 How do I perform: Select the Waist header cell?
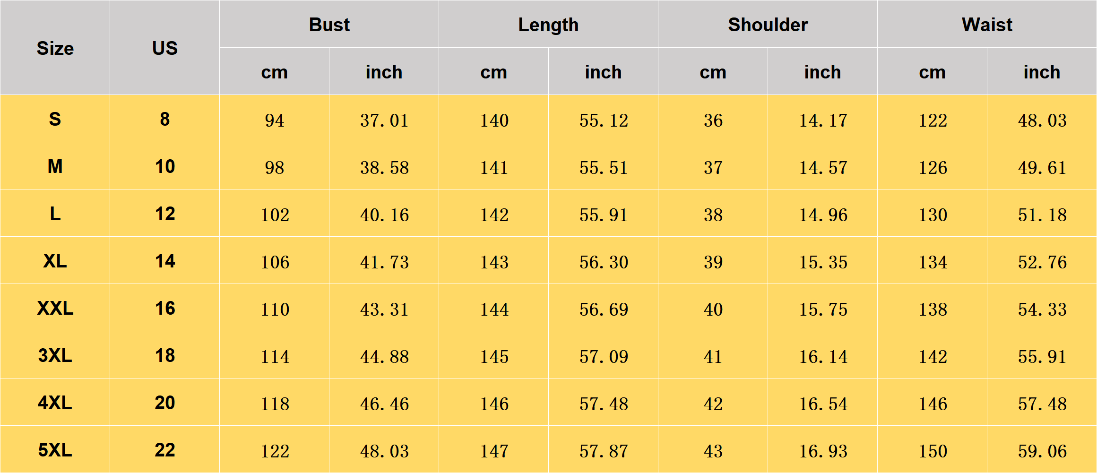[x=987, y=24]
